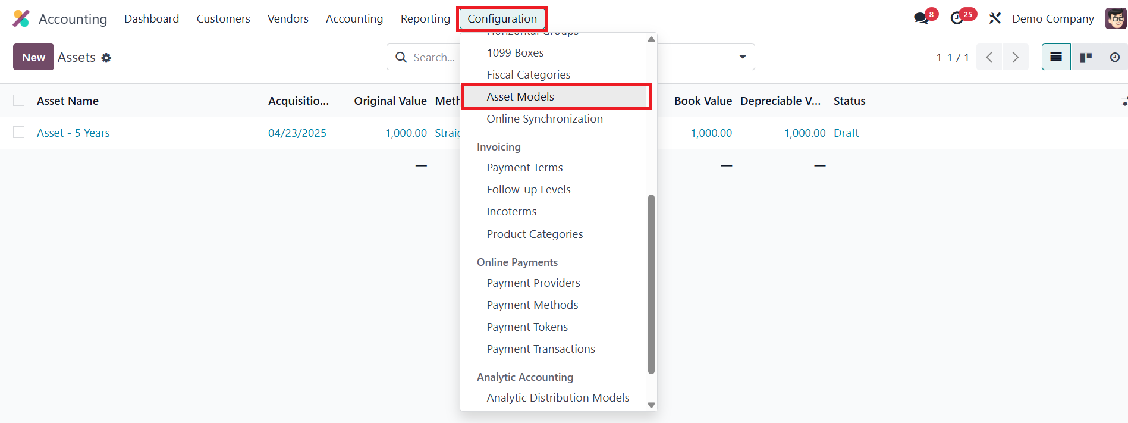Expand the search options dropdown arrow

(x=743, y=57)
